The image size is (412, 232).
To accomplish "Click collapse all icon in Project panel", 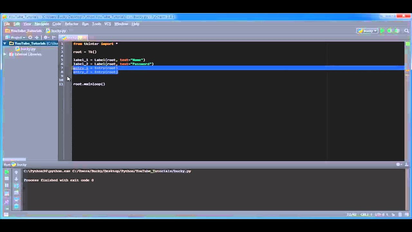I will [x=37, y=37].
